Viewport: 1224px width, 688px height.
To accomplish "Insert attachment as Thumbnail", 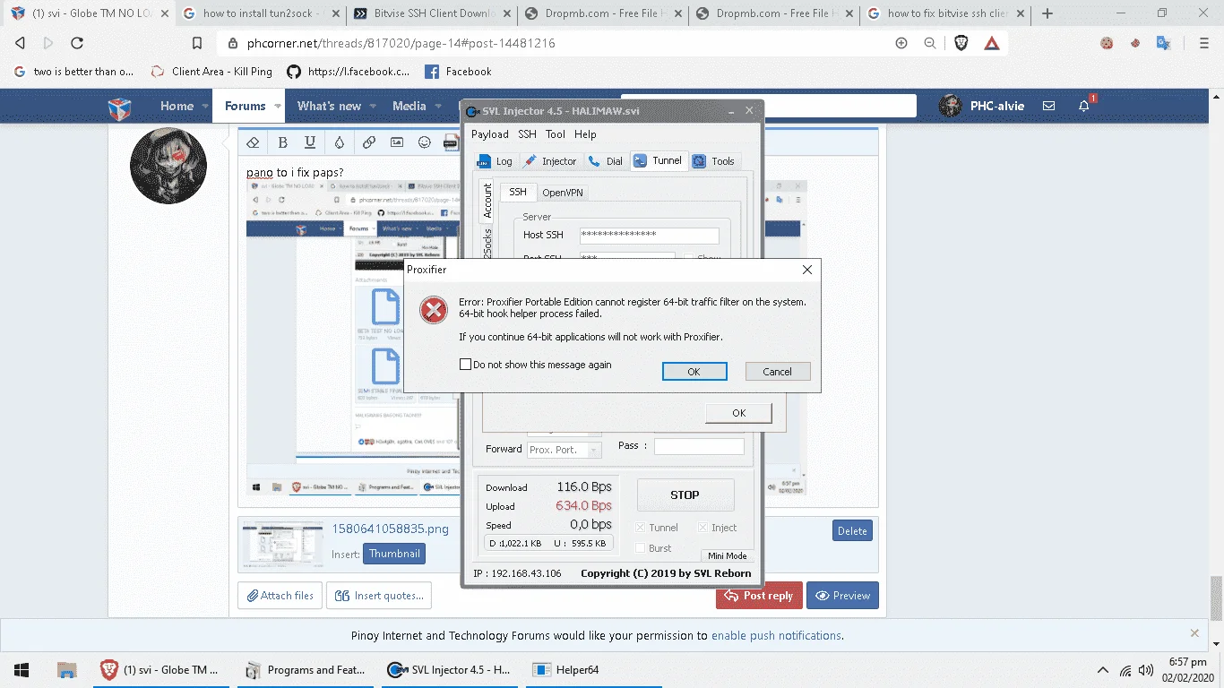I will pos(394,554).
